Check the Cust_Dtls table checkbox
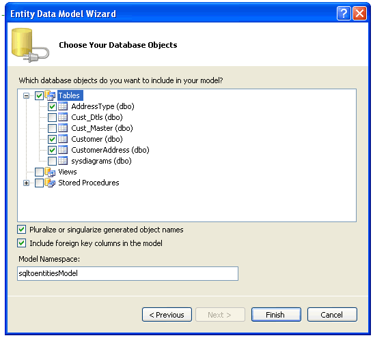 click(52, 117)
